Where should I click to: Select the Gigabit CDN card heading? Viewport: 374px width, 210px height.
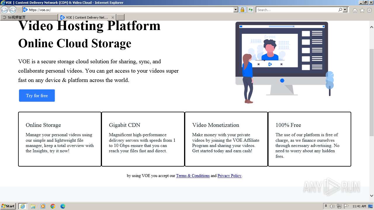coord(124,125)
